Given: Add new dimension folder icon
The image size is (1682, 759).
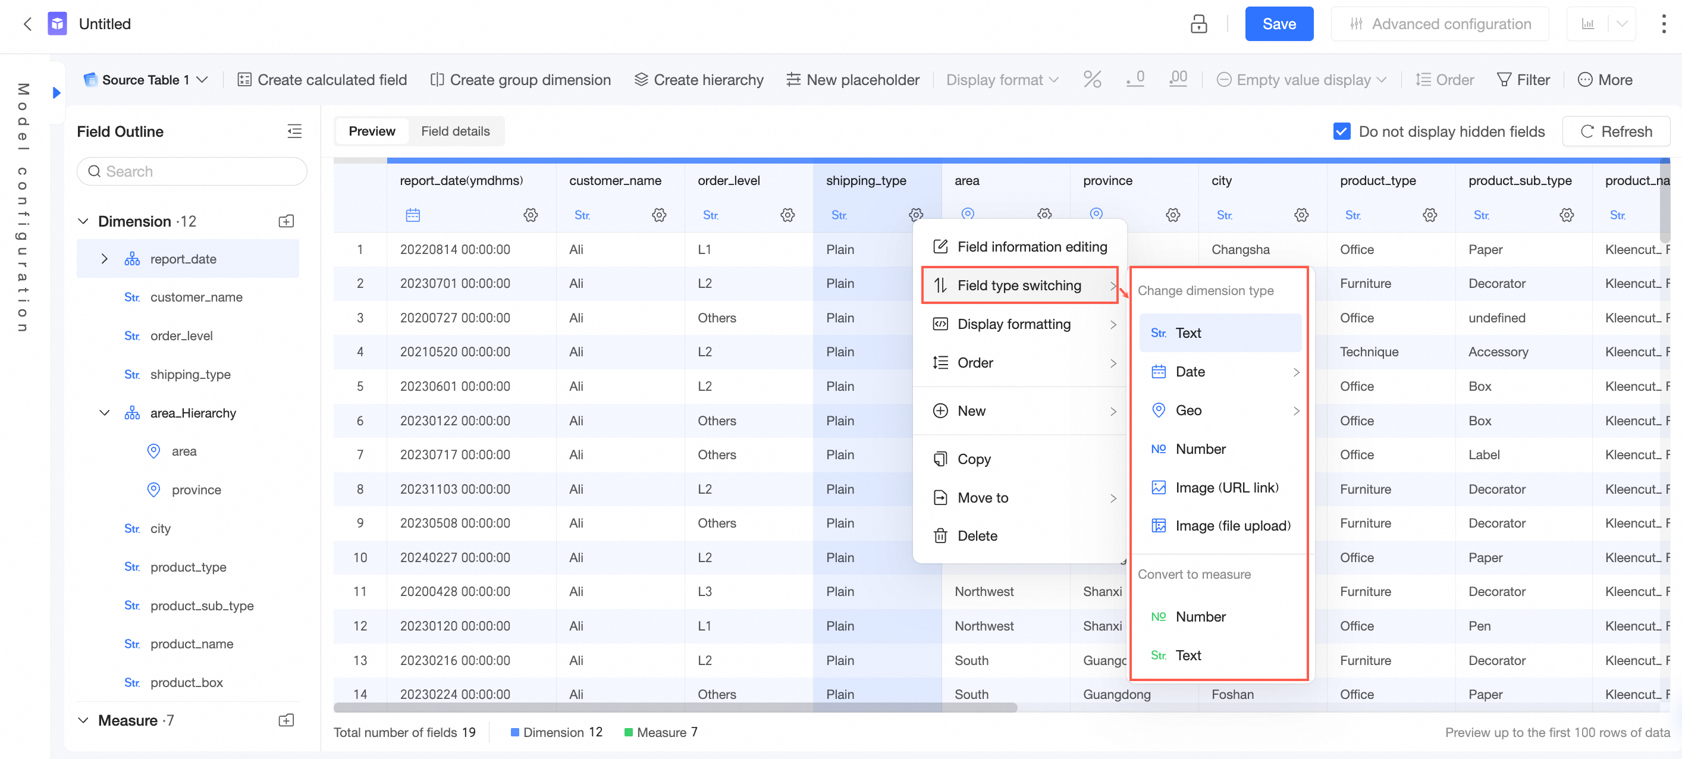Looking at the screenshot, I should tap(286, 221).
